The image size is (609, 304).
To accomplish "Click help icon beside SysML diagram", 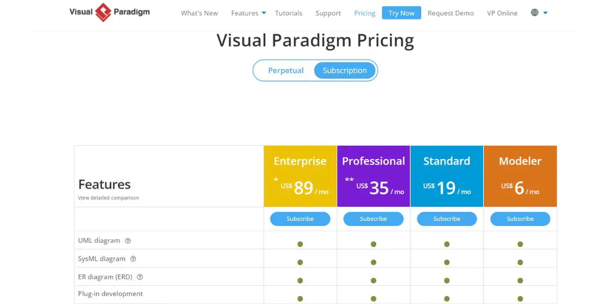I will (133, 259).
